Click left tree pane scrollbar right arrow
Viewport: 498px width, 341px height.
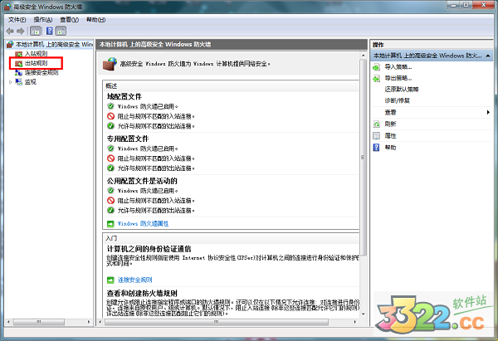point(89,322)
